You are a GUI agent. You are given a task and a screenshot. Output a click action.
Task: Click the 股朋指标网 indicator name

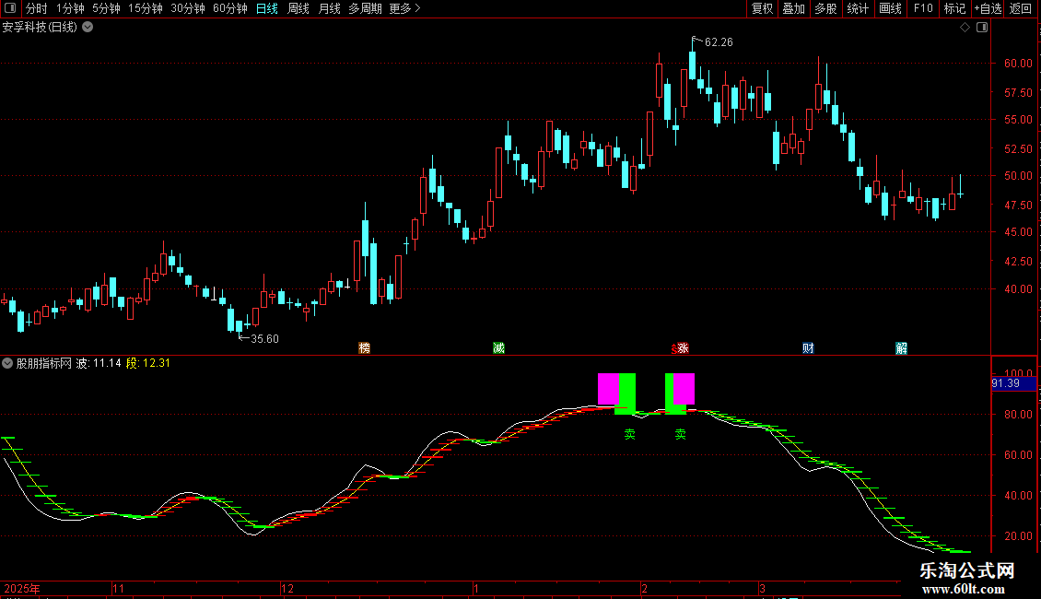(x=44, y=363)
